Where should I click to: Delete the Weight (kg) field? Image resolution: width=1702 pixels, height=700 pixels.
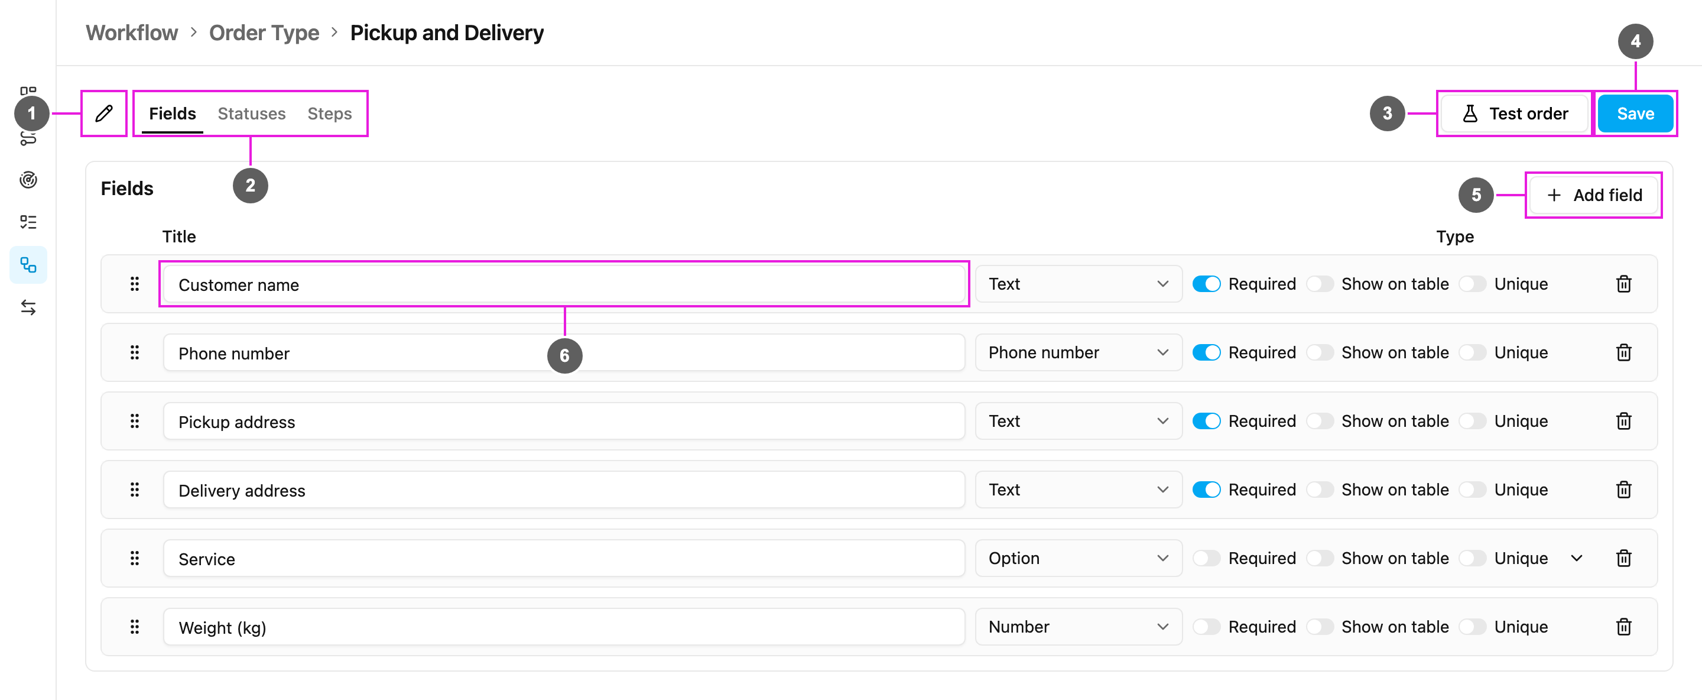pos(1623,627)
